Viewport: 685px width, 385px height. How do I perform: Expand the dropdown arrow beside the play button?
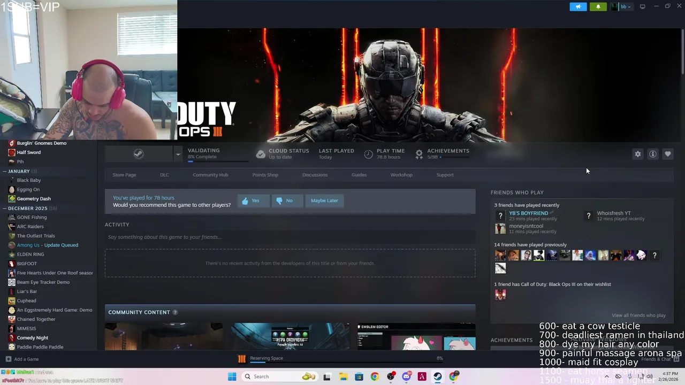point(178,154)
